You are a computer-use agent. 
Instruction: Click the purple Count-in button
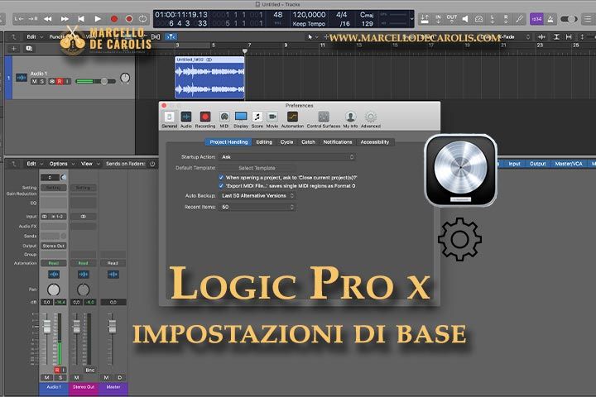coord(536,19)
